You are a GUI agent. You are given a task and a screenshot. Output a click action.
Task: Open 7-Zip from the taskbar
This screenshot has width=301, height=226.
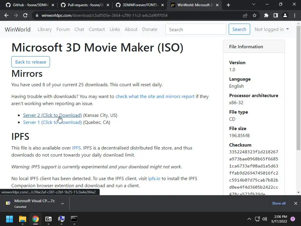pos(49,219)
